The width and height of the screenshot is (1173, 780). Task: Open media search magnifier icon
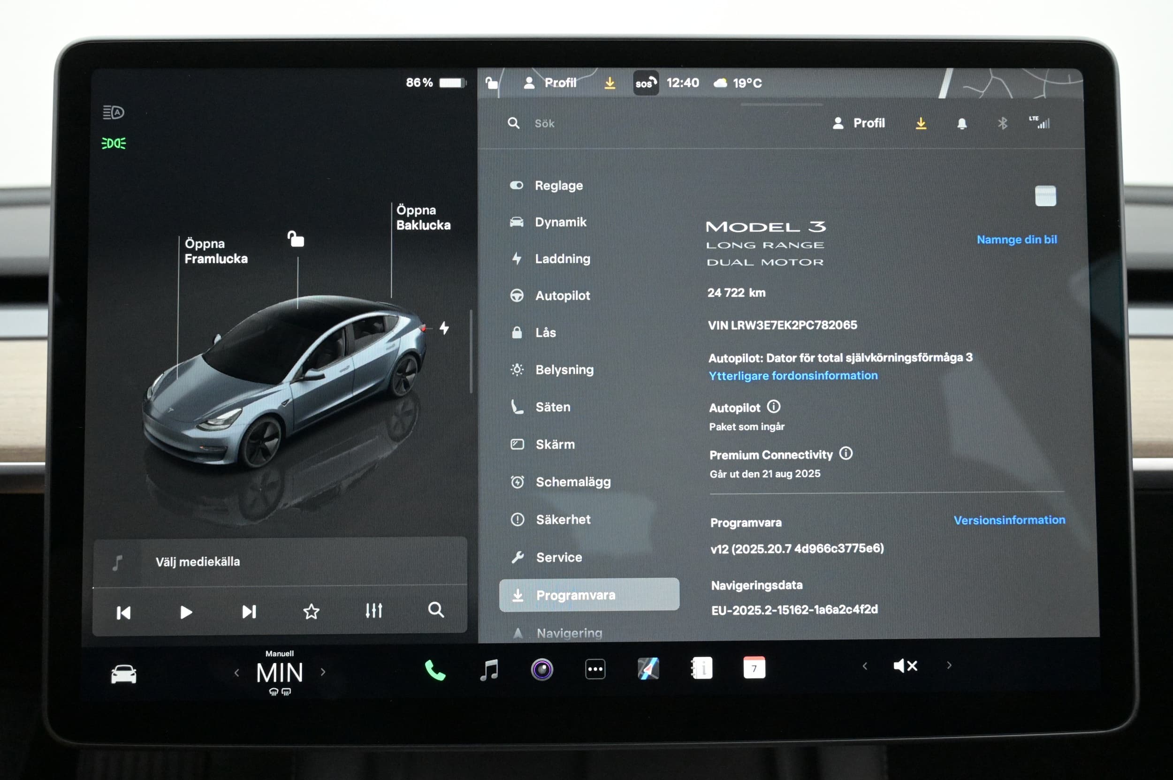(436, 610)
